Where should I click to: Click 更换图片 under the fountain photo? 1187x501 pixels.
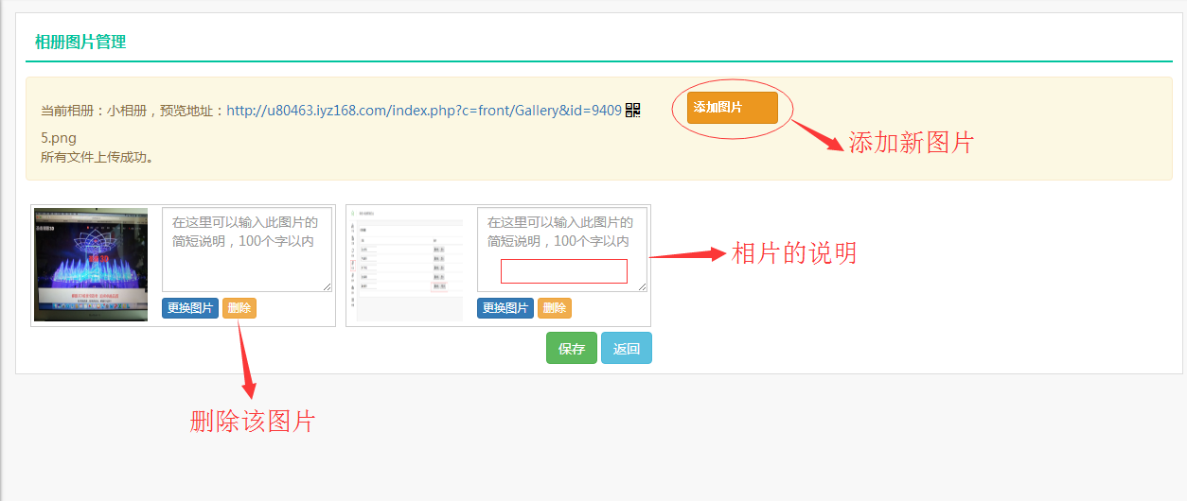click(x=190, y=308)
